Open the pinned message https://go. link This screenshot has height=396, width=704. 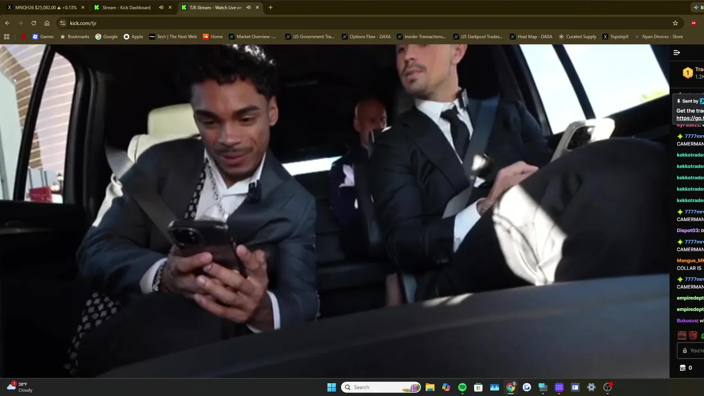click(690, 118)
